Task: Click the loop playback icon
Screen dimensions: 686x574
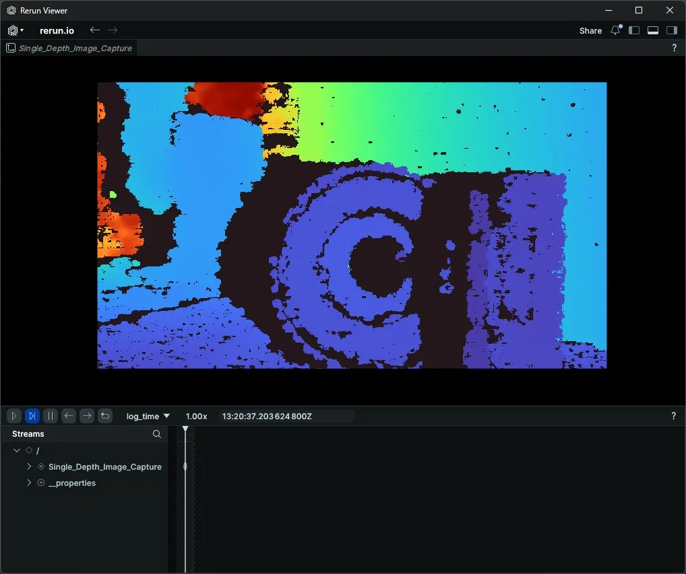Action: click(105, 416)
